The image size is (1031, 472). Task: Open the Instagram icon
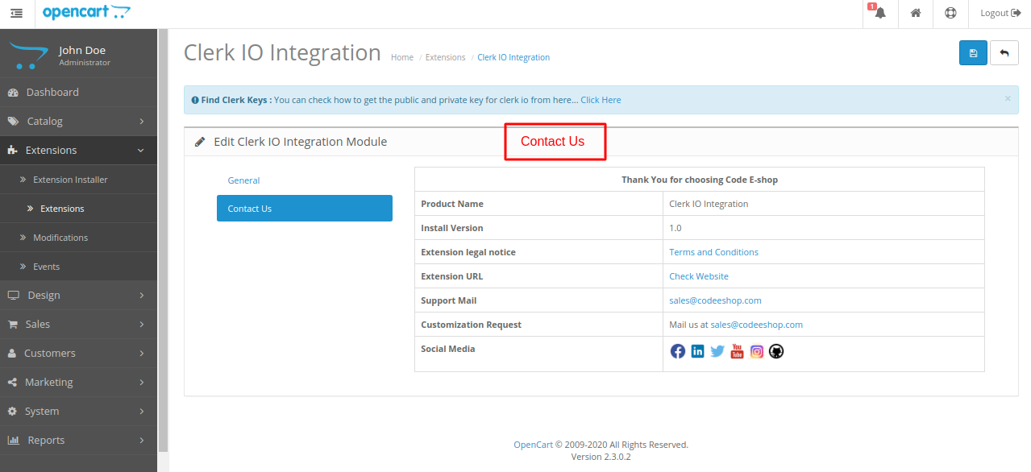pyautogui.click(x=756, y=350)
